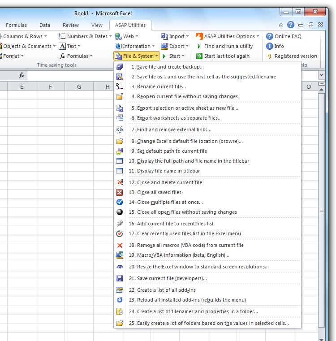This screenshot has height=341, width=336.
Task: Open the Online FAQ link
Action: (284, 36)
